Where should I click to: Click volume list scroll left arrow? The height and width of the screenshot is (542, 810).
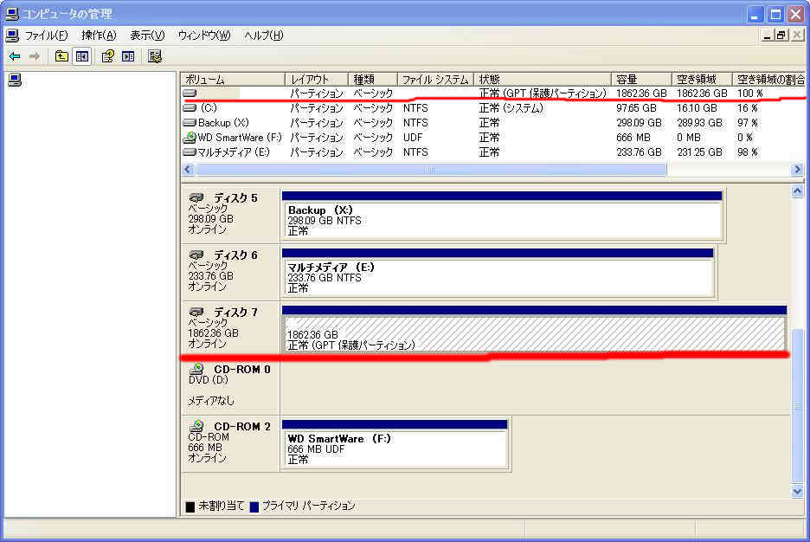point(188,169)
